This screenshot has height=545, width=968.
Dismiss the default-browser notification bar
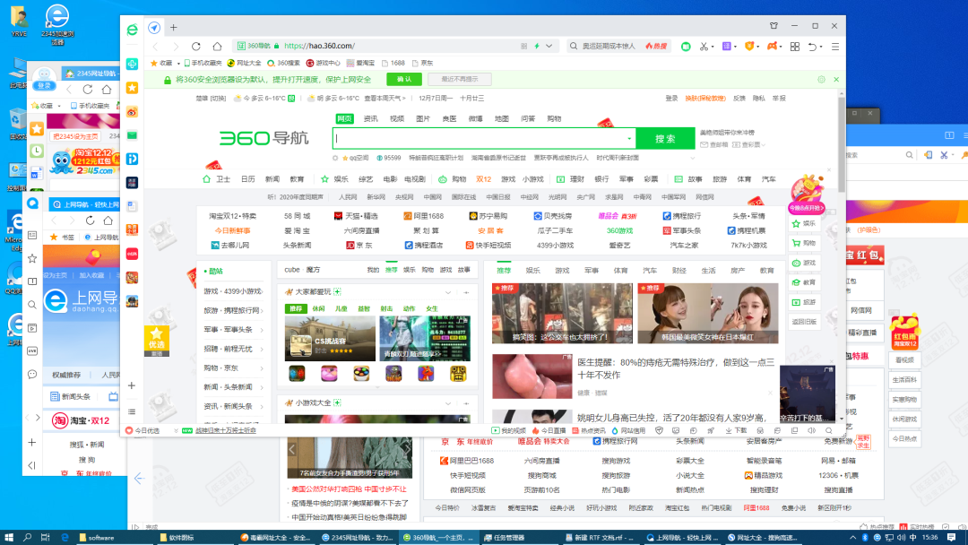[x=836, y=80]
